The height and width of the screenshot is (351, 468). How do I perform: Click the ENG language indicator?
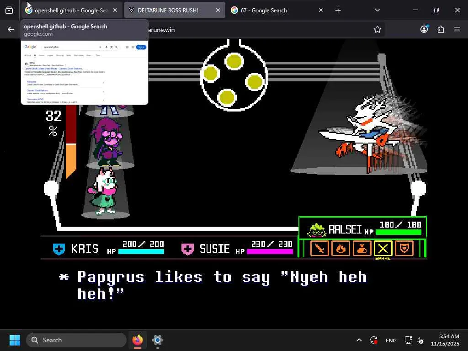pos(391,340)
